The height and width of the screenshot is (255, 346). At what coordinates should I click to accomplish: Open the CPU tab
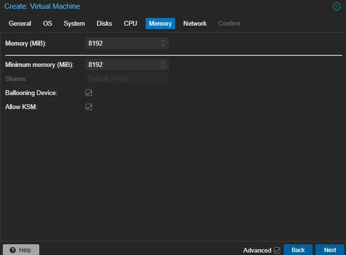click(x=130, y=23)
